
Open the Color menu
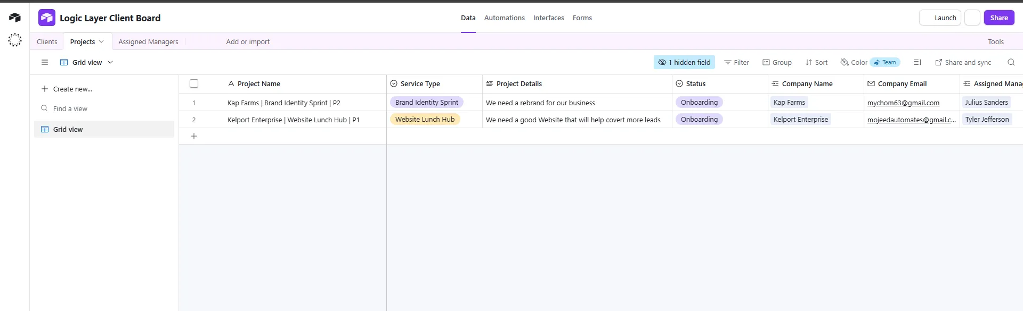point(854,62)
